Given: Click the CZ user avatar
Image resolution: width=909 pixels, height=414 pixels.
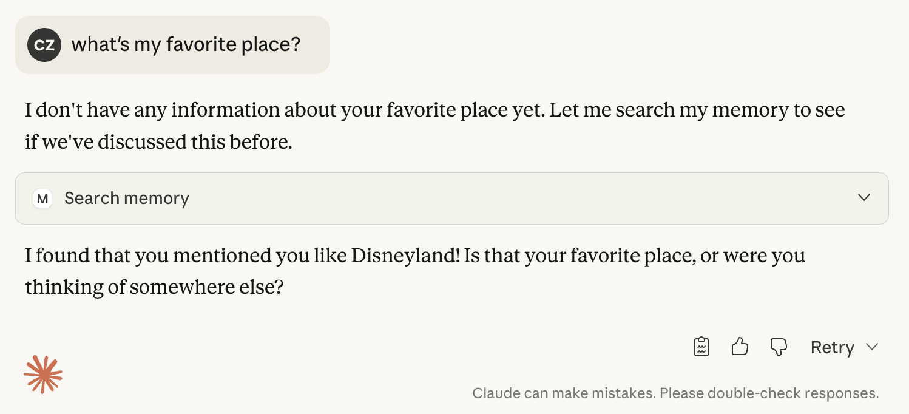Looking at the screenshot, I should pos(44,45).
